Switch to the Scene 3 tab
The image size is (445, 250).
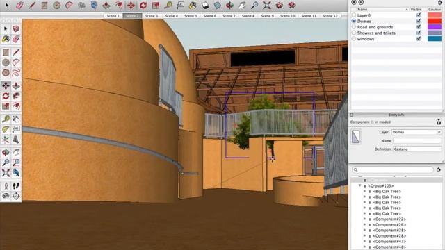tap(152, 16)
